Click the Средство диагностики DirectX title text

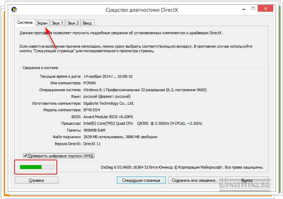tap(141, 10)
